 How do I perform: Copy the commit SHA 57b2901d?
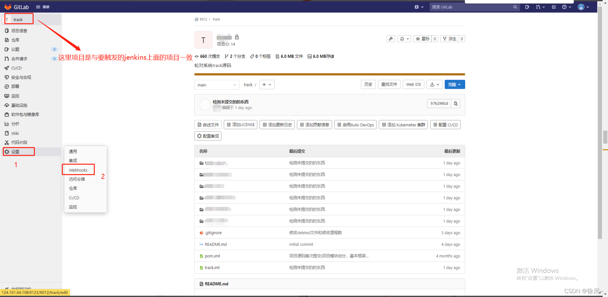tap(455, 103)
